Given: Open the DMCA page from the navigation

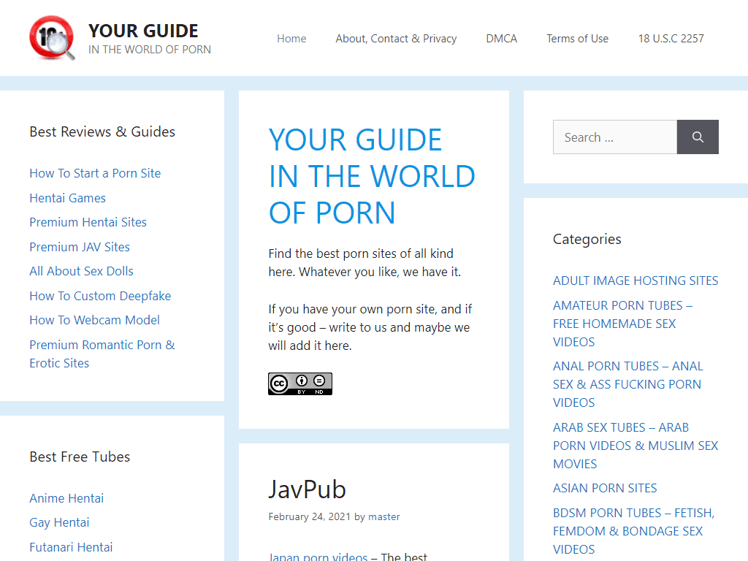Looking at the screenshot, I should tap(502, 38).
